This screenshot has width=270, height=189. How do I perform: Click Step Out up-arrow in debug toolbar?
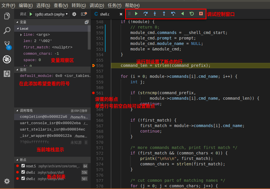(164, 14)
